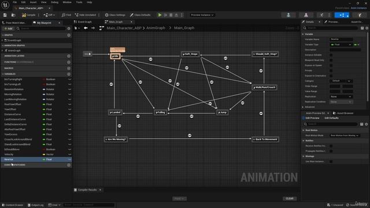Click the Idle state node
The width and height of the screenshot is (370, 208).
[x=116, y=56]
